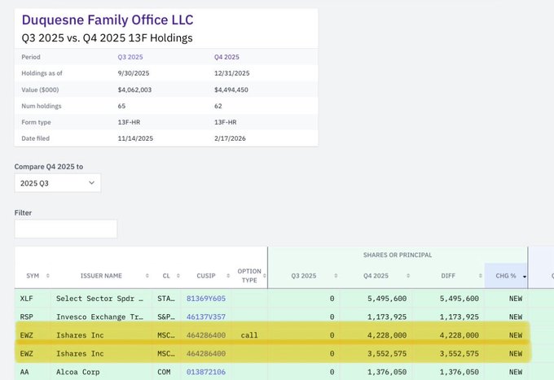554x380 pixels.
Task: Click the DIFF column sort icon
Action: point(474,276)
